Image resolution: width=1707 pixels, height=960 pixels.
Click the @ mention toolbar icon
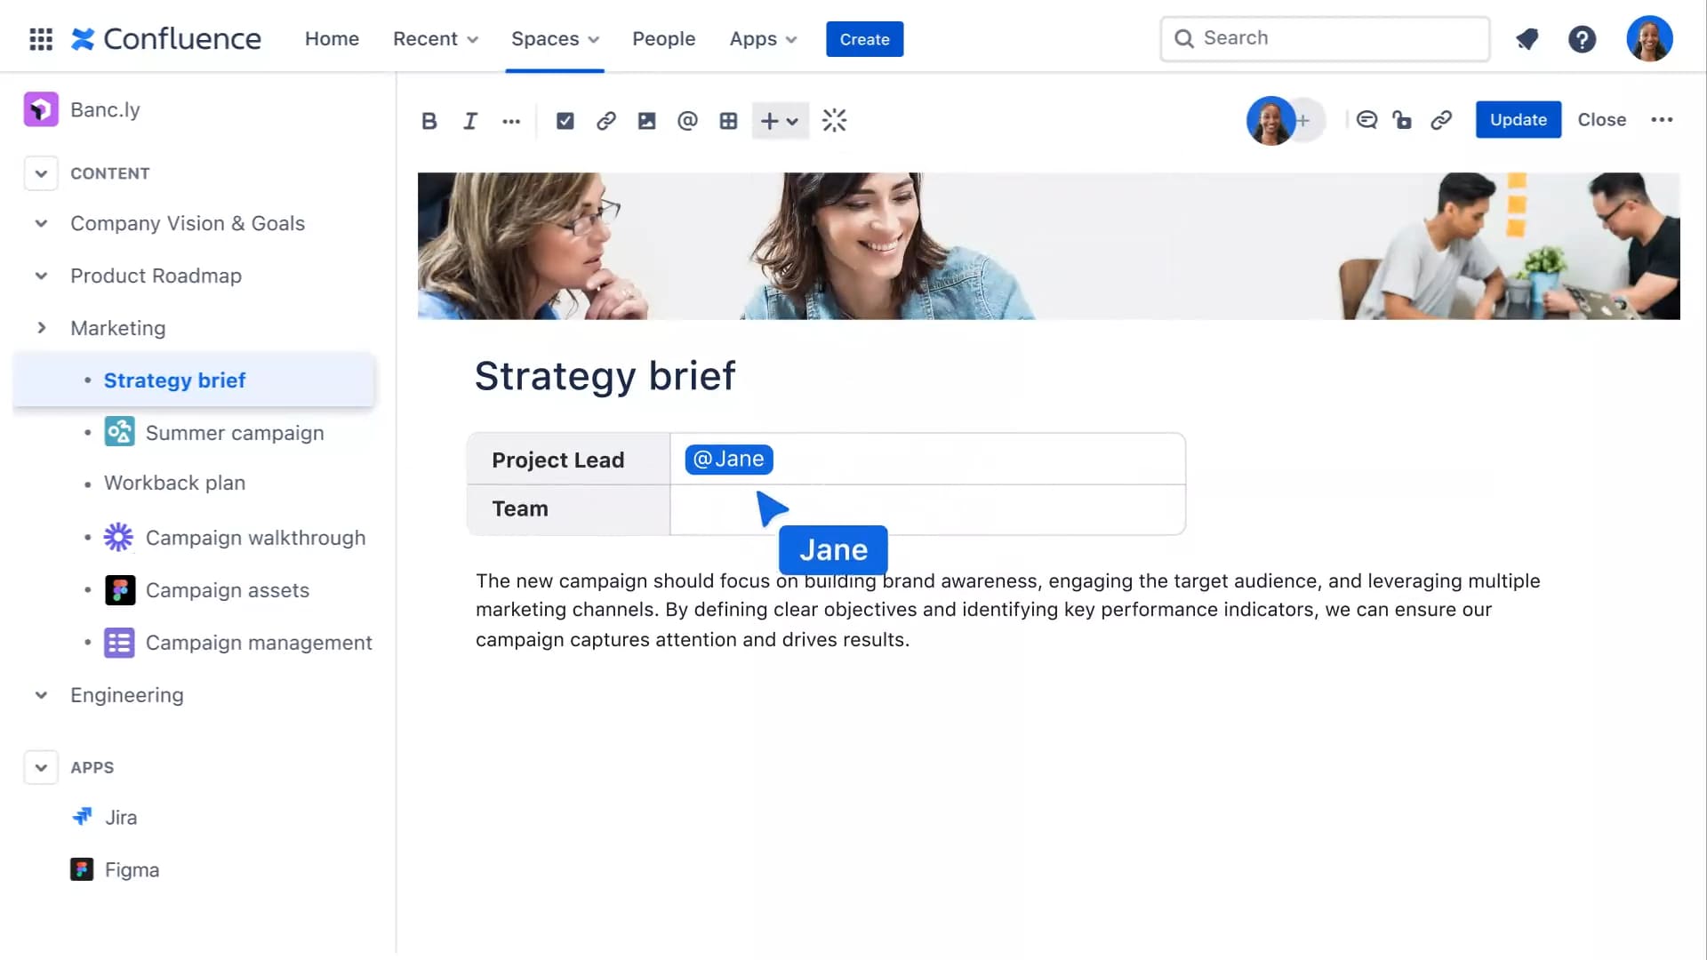coord(687,121)
